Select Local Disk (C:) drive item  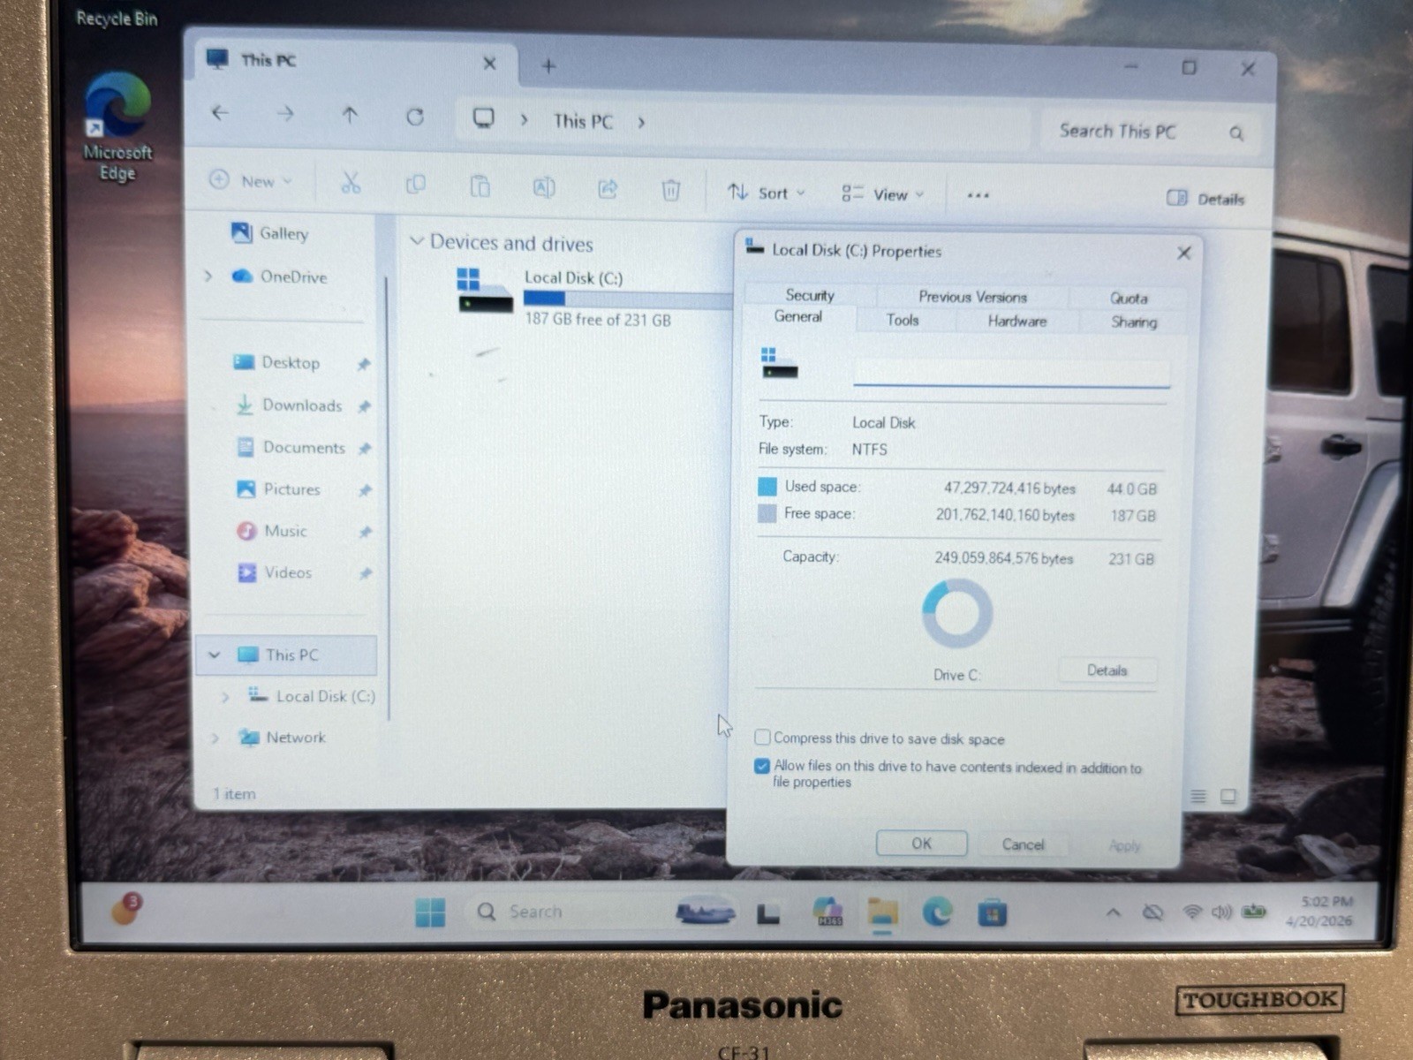point(593,298)
